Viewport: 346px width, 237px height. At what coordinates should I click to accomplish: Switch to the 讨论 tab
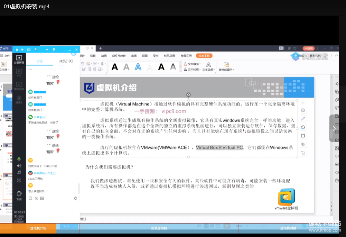39,61
